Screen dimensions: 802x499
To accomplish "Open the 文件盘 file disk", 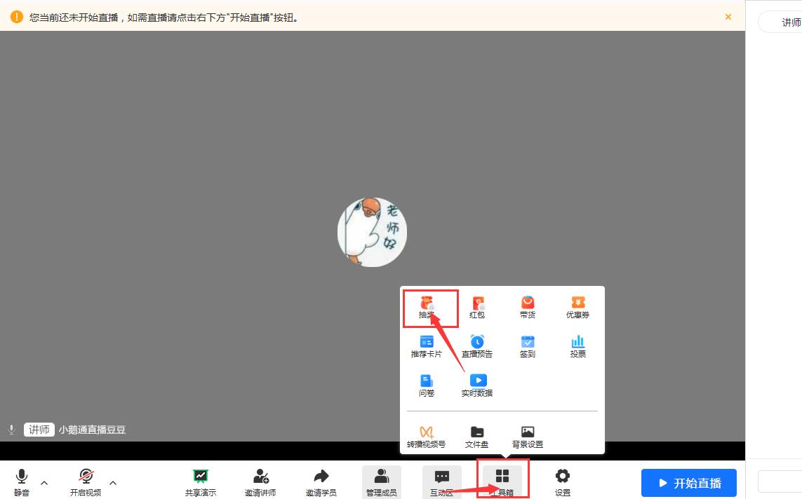I will (477, 437).
